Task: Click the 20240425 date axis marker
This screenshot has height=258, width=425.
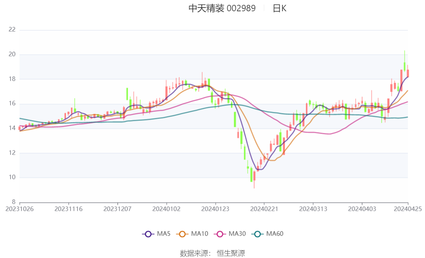Action: (408, 209)
